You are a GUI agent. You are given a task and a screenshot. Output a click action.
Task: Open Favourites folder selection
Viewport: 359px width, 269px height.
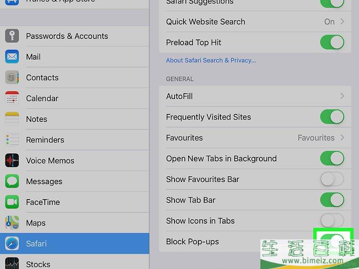[255, 138]
